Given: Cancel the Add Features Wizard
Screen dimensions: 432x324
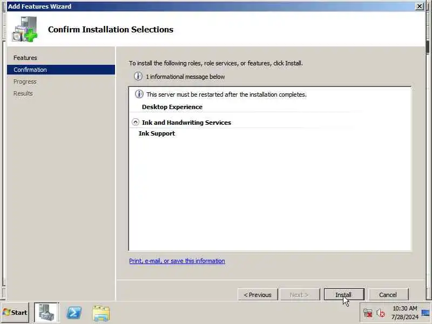Looking at the screenshot, I should pos(388,294).
